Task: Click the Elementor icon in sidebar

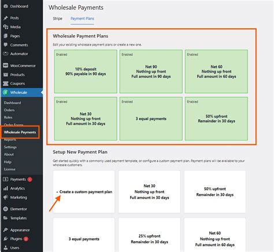Action: pyautogui.click(x=6, y=209)
